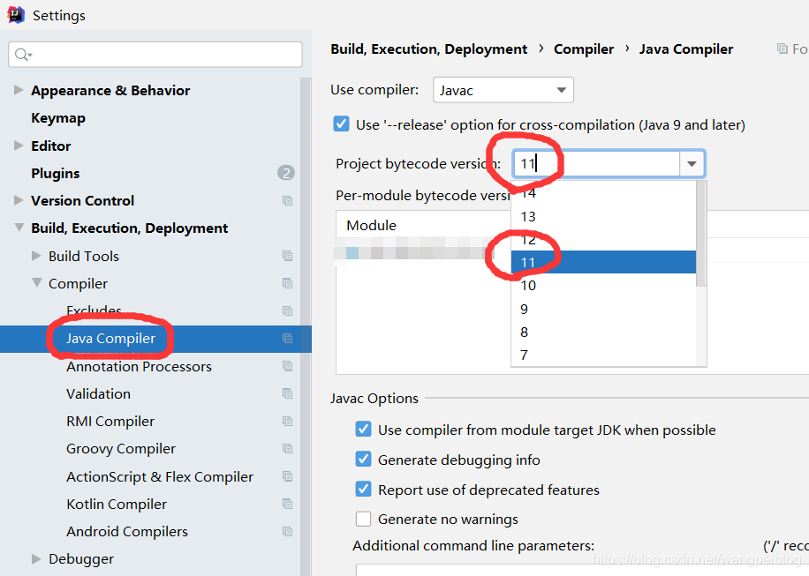
Task: Click project-level icon beside ActionScript & Flex Compiler
Action: (x=287, y=476)
